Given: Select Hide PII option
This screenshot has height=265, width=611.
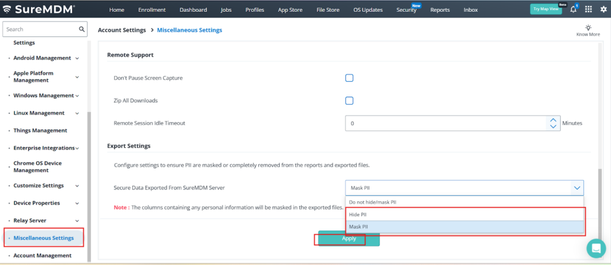Looking at the screenshot, I should (464, 214).
